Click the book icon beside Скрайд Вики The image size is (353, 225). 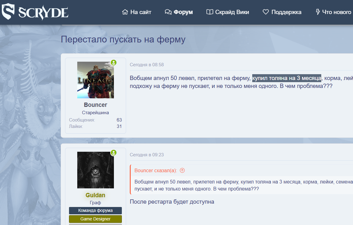point(209,12)
